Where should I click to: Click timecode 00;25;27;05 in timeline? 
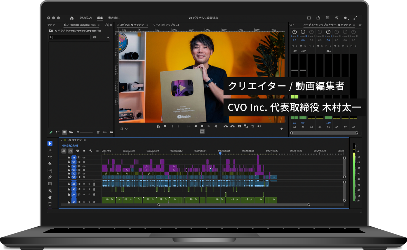click(x=70, y=146)
